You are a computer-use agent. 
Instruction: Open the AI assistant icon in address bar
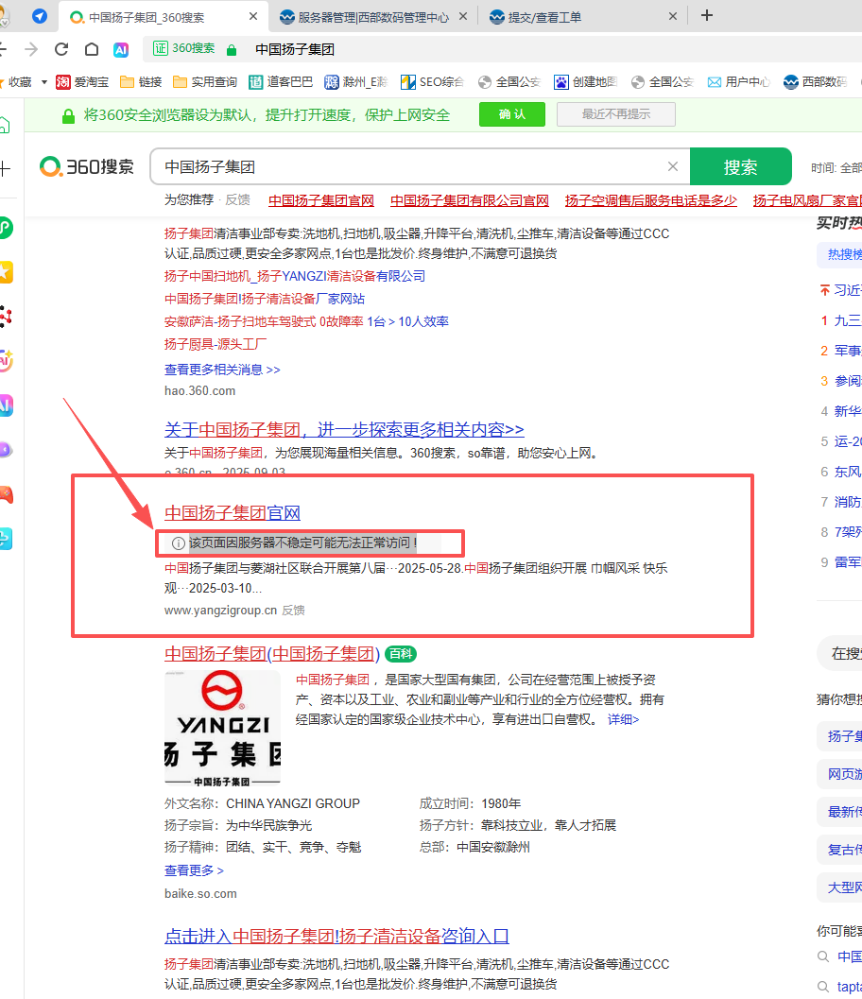tap(120, 50)
